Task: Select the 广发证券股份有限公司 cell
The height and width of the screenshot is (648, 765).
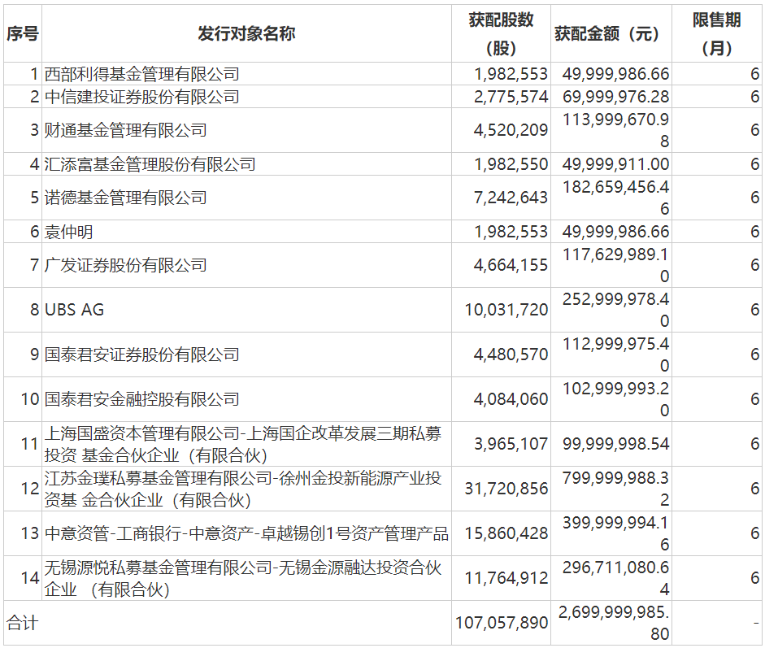Action: tap(246, 265)
